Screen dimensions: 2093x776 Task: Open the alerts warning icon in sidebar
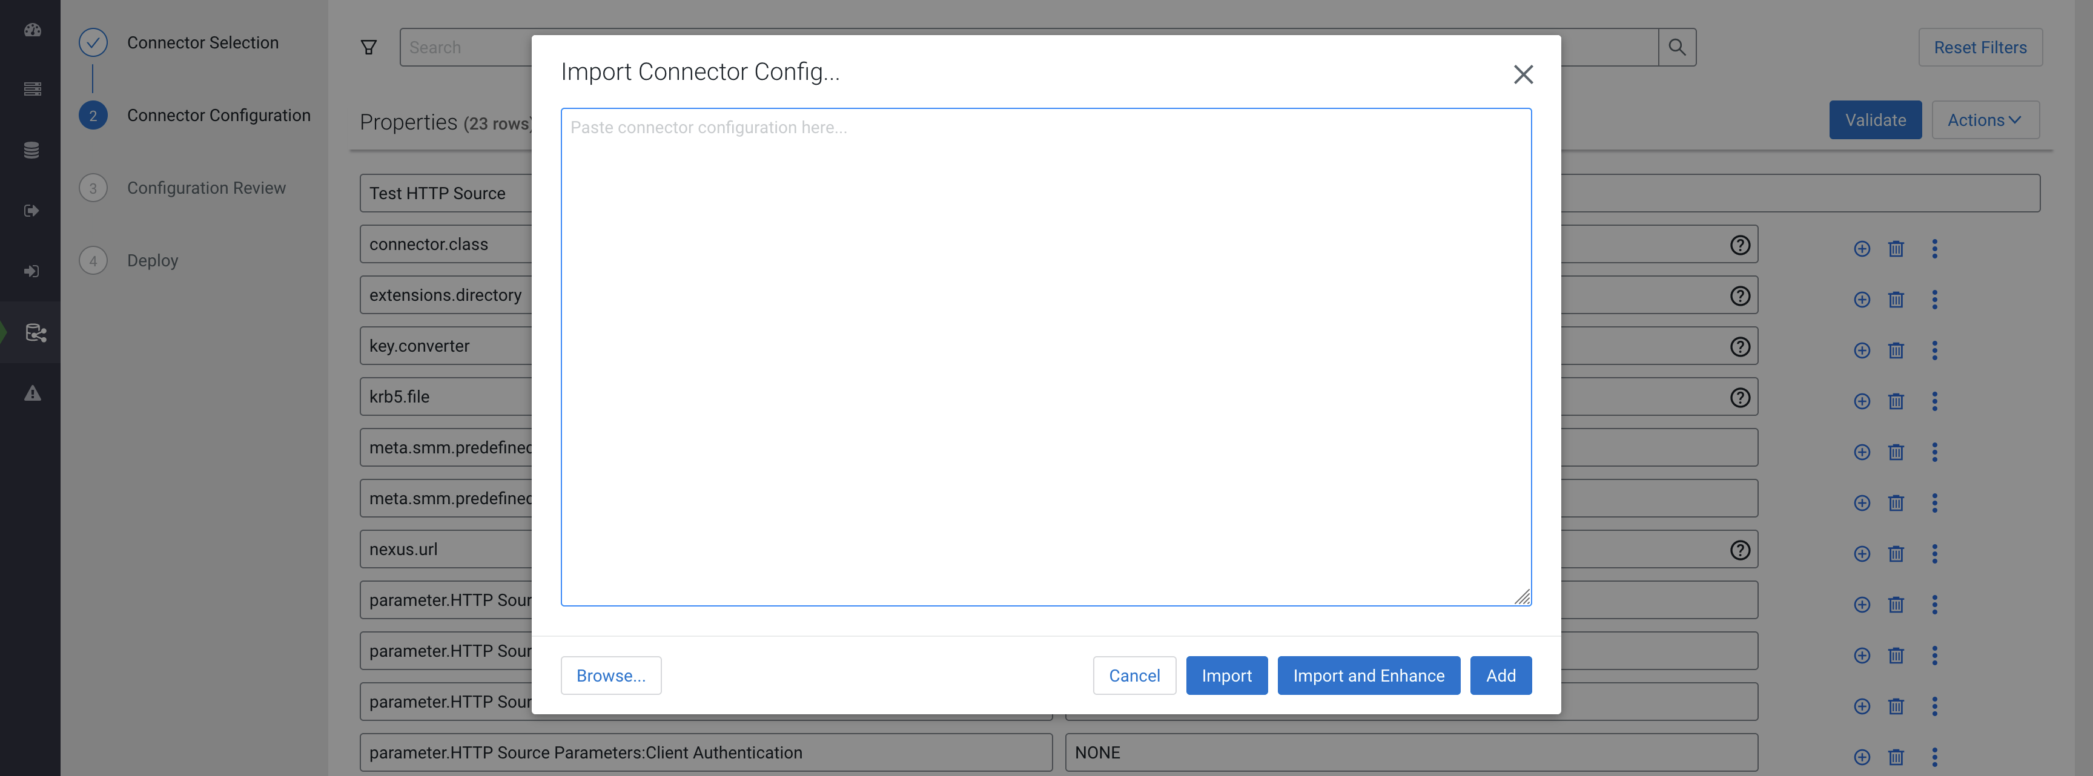pos(33,393)
